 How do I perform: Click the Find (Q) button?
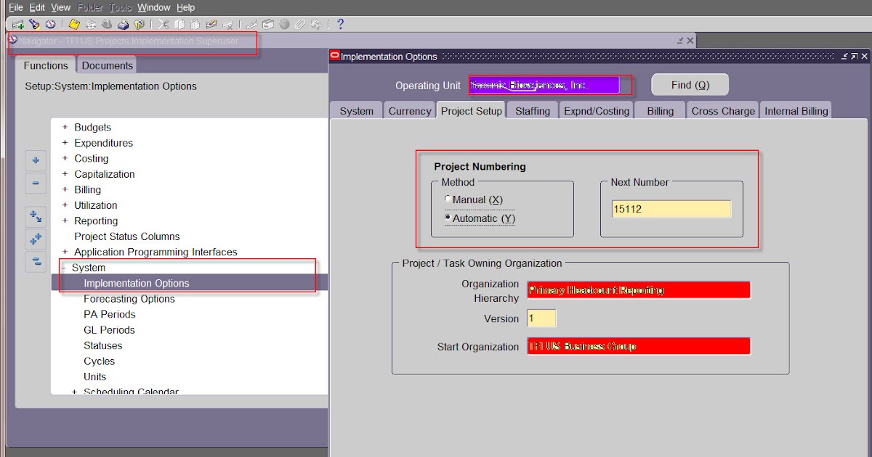(x=689, y=84)
